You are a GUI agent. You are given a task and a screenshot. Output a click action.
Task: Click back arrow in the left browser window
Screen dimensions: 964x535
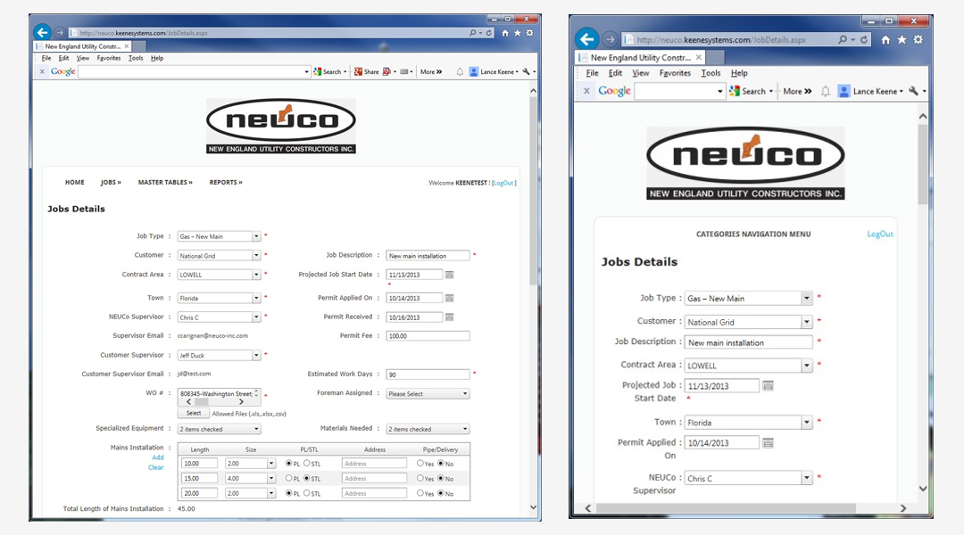41,32
